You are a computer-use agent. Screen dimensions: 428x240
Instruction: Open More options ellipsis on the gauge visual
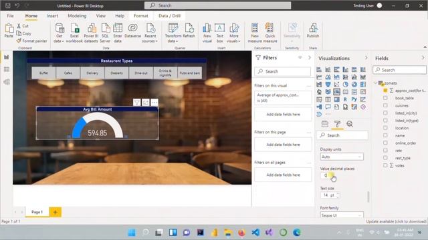[154, 103]
